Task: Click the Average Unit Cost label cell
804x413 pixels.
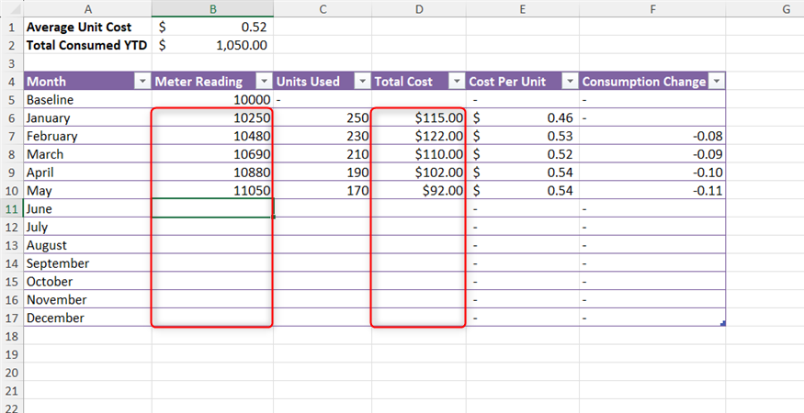Action: (x=87, y=27)
